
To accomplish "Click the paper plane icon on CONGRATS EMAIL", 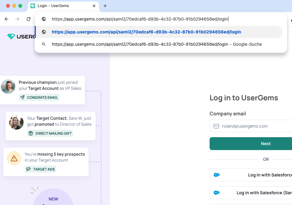I will tap(22, 97).
